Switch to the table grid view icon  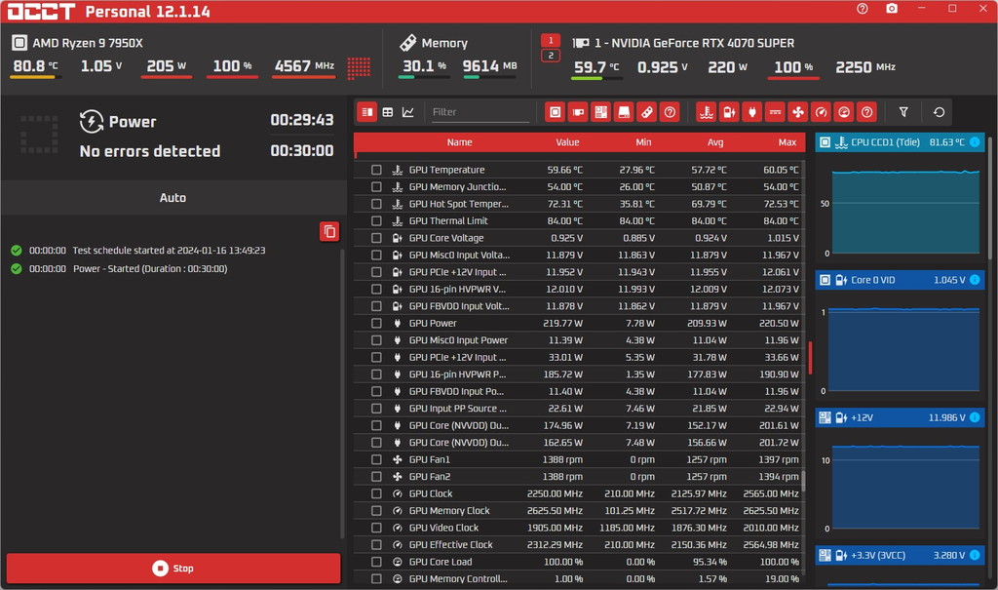(x=388, y=112)
